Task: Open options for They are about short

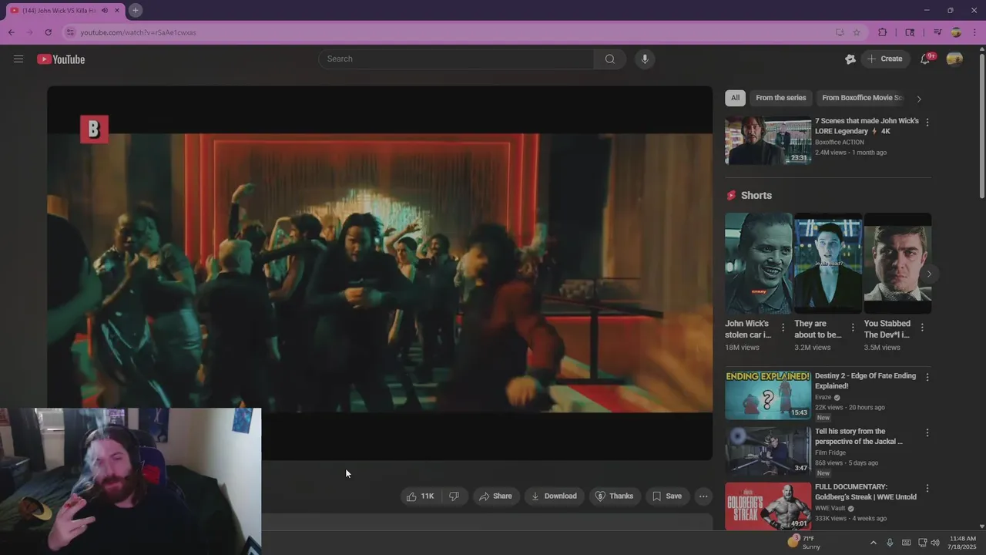Action: click(853, 328)
